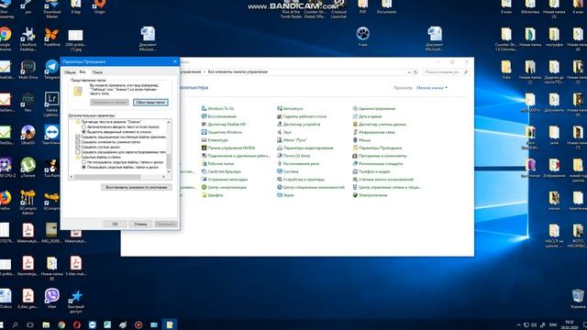Select 'Автоматически вводить текст в поле поиска' radio
The height and width of the screenshot is (330, 587).
(83, 127)
